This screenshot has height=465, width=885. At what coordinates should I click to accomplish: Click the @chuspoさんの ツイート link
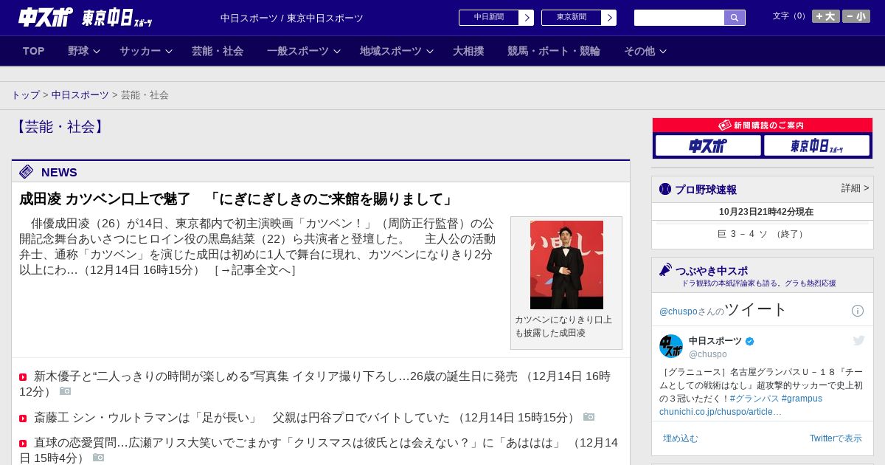pyautogui.click(x=723, y=310)
